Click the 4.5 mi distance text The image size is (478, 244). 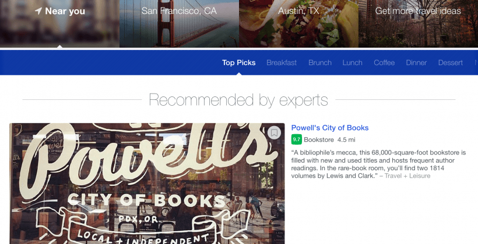click(346, 140)
